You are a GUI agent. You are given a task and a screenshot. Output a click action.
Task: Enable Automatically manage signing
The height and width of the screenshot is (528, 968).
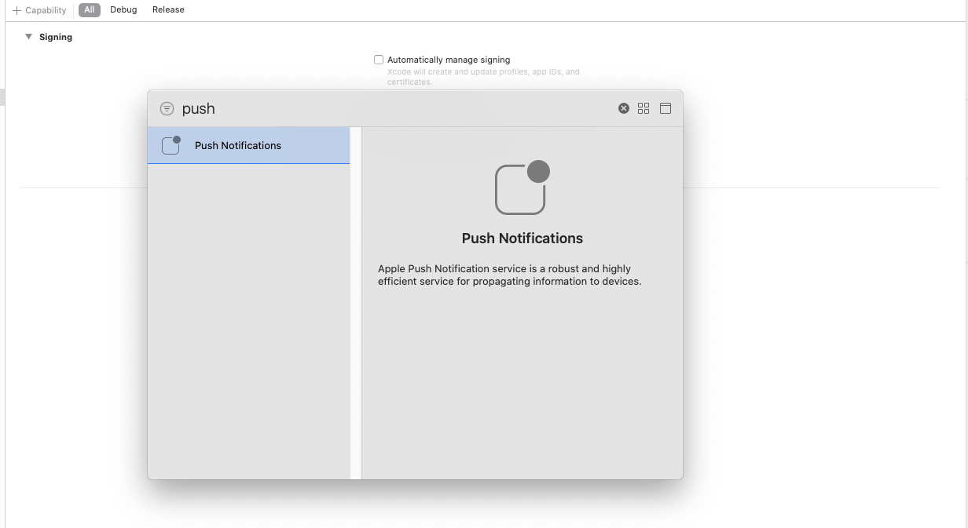[379, 60]
